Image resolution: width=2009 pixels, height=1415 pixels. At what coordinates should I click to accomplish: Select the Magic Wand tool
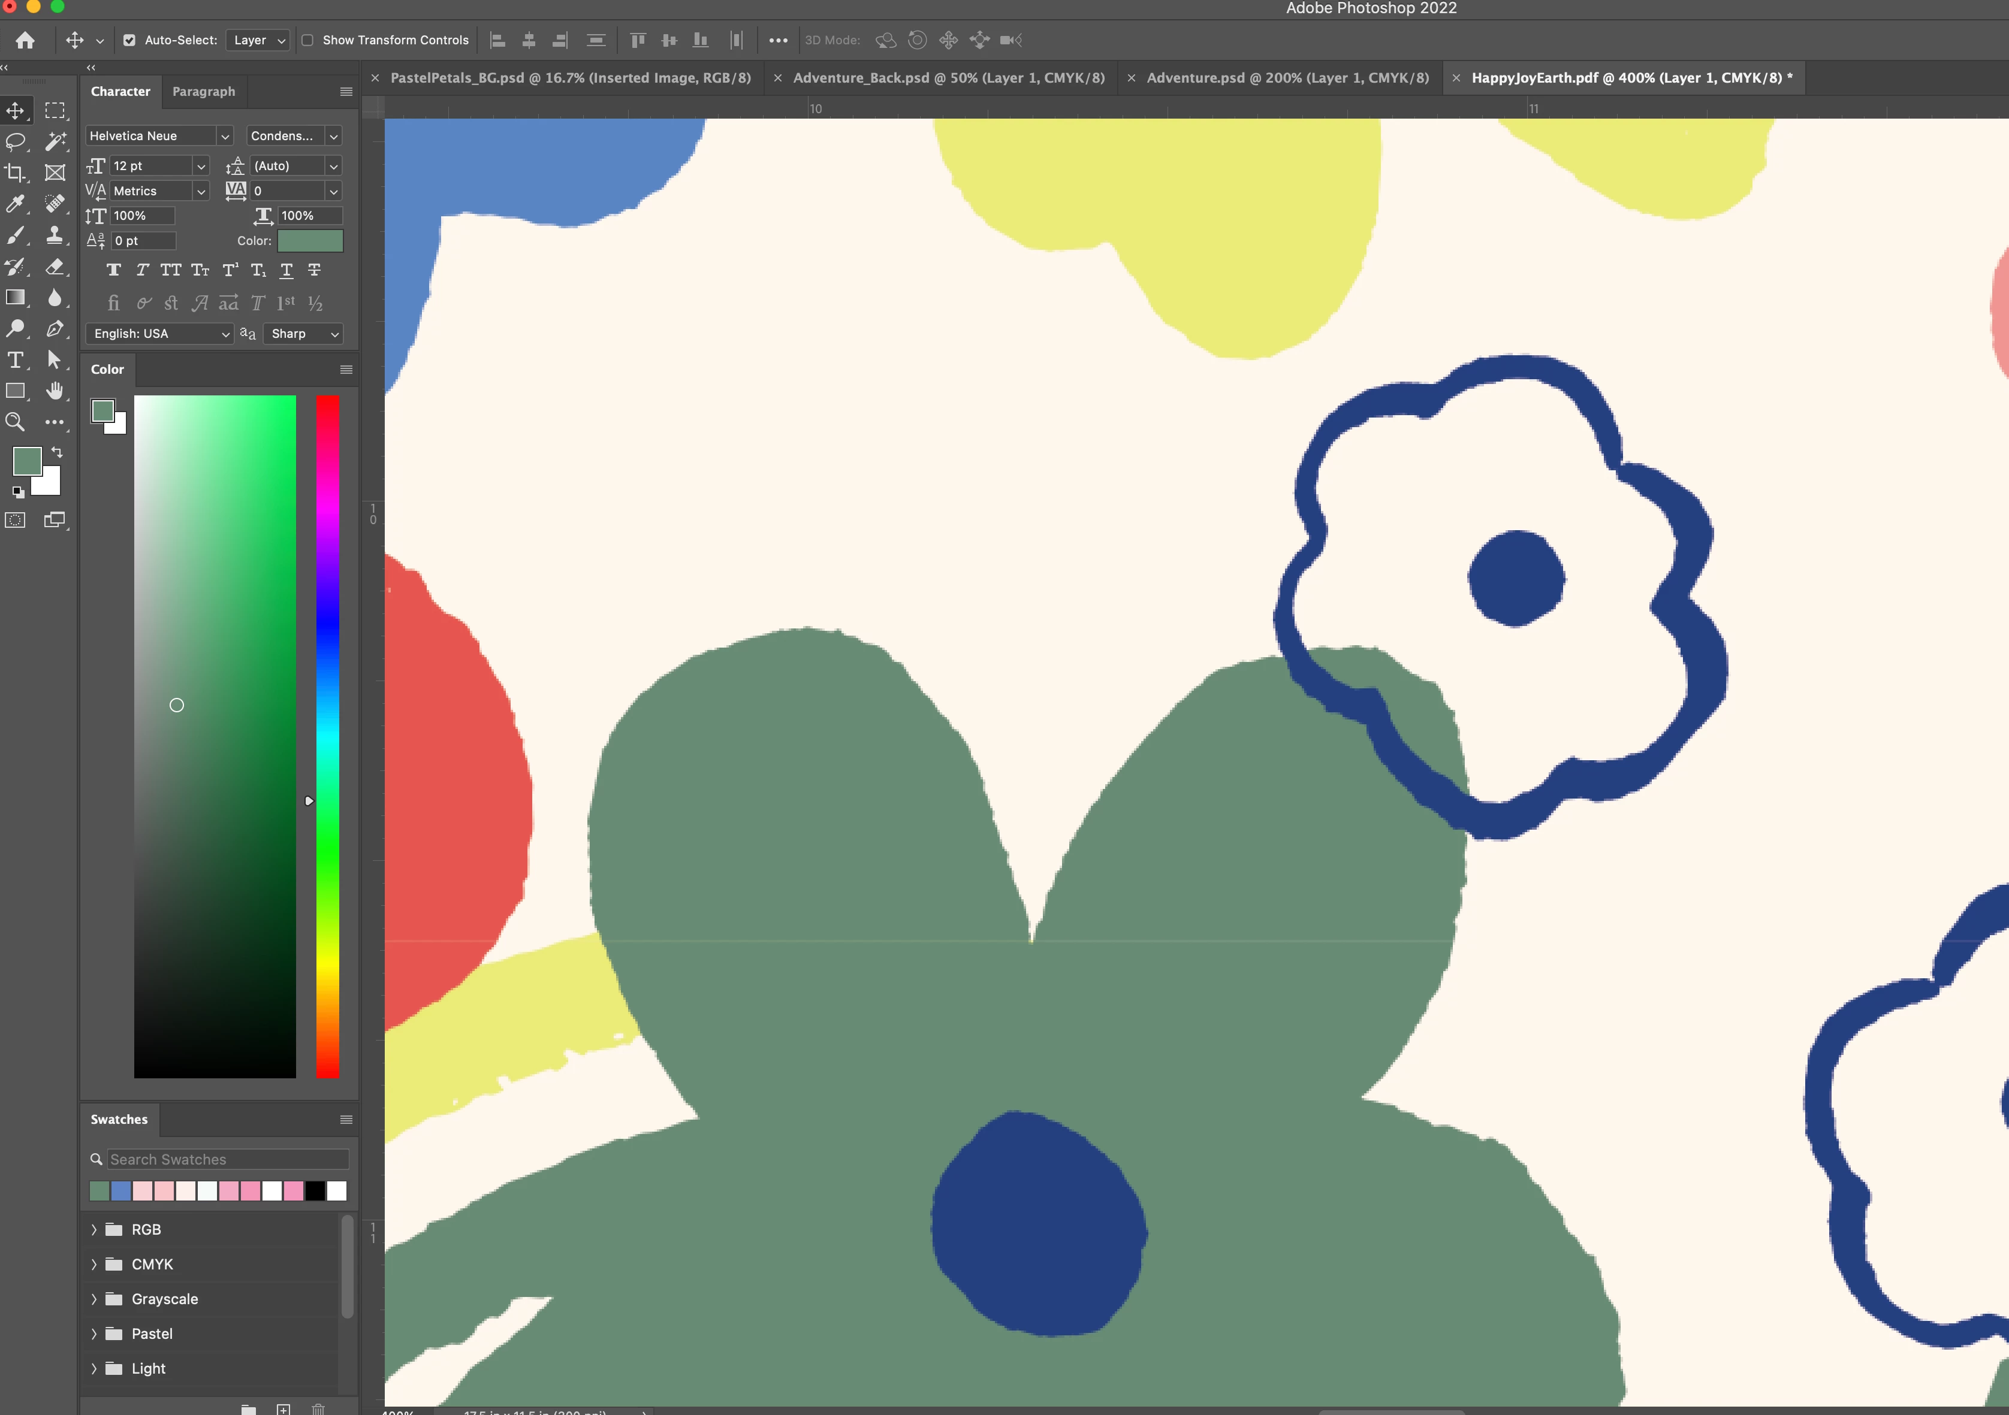click(55, 141)
